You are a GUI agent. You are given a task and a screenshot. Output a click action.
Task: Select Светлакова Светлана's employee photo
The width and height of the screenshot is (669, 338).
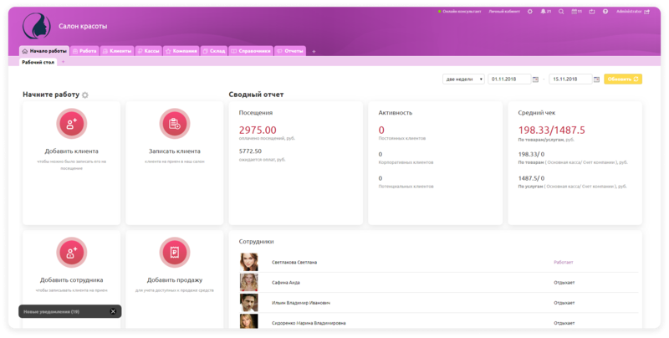248,262
